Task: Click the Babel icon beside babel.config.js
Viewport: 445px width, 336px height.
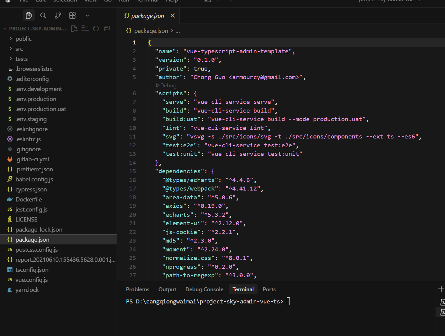Action: 10,179
